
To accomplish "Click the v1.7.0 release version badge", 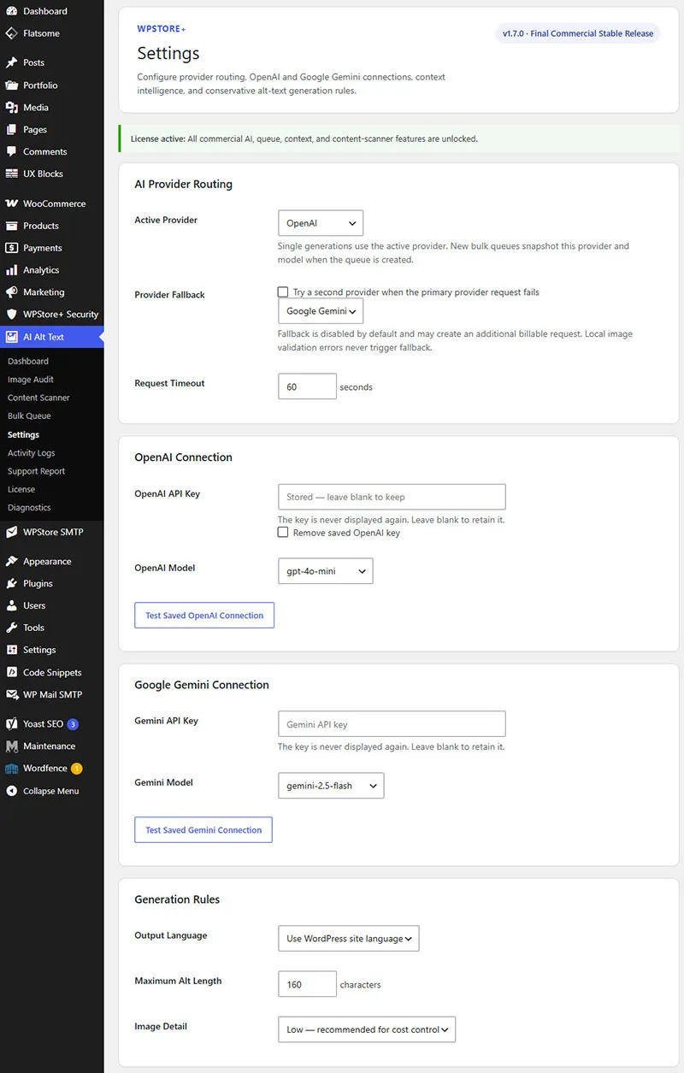I will (578, 33).
